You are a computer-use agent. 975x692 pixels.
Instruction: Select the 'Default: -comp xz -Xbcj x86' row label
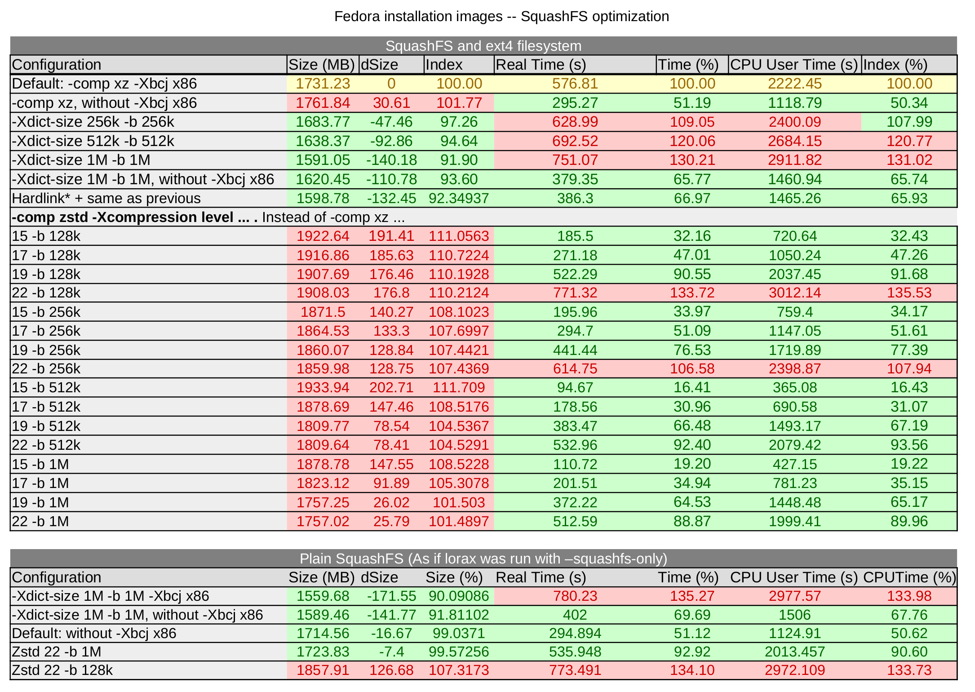point(104,84)
